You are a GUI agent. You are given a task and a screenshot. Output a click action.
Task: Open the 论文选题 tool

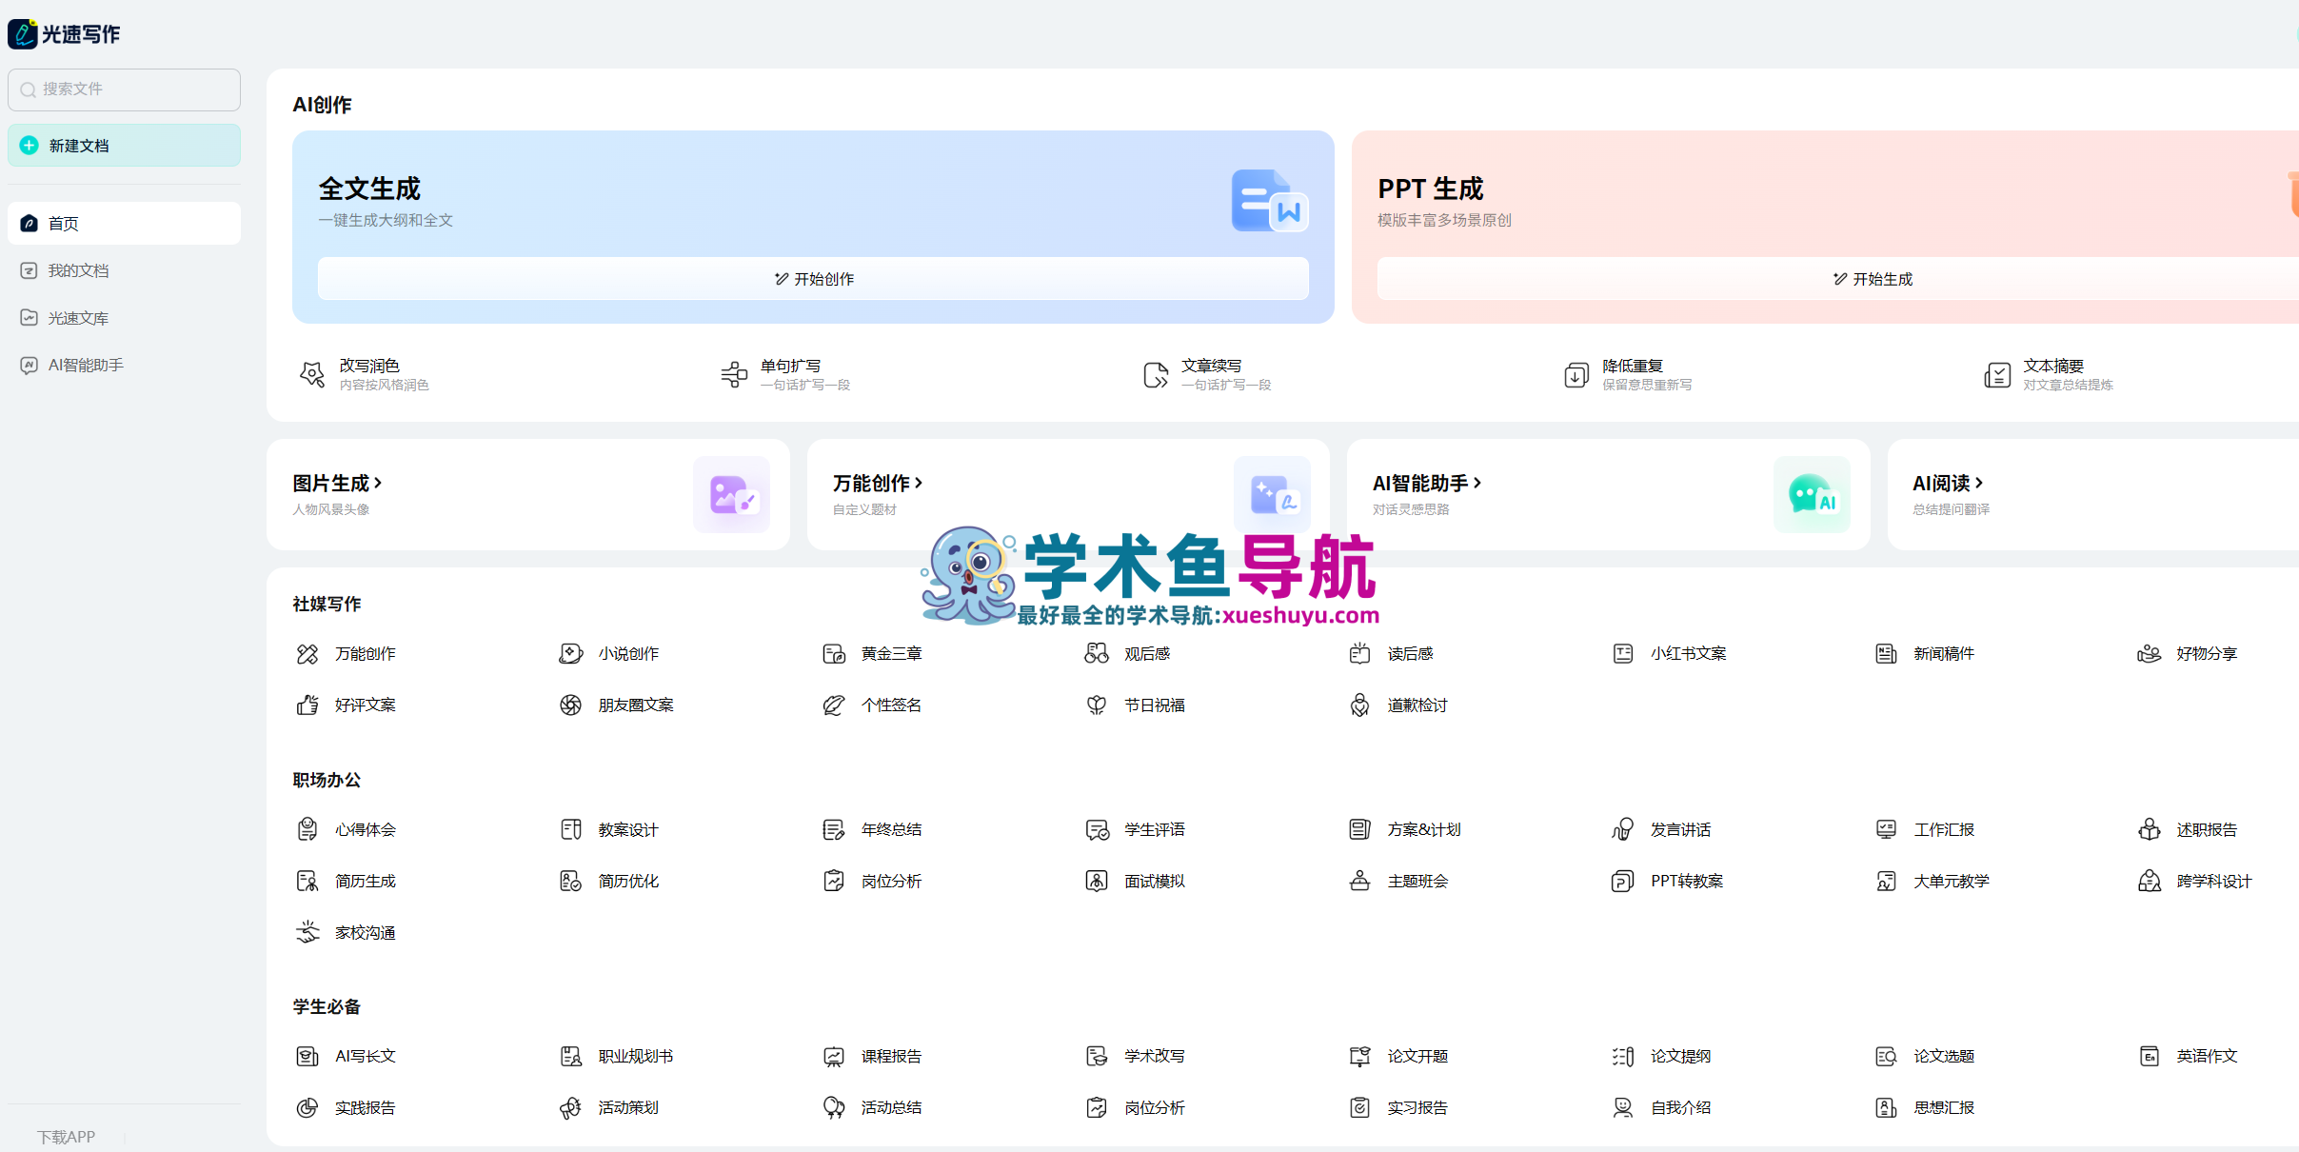(x=1925, y=1056)
